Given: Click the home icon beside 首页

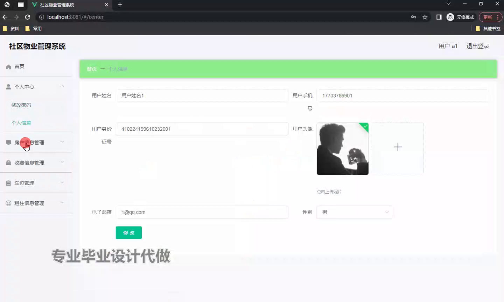Looking at the screenshot, I should click(x=8, y=67).
